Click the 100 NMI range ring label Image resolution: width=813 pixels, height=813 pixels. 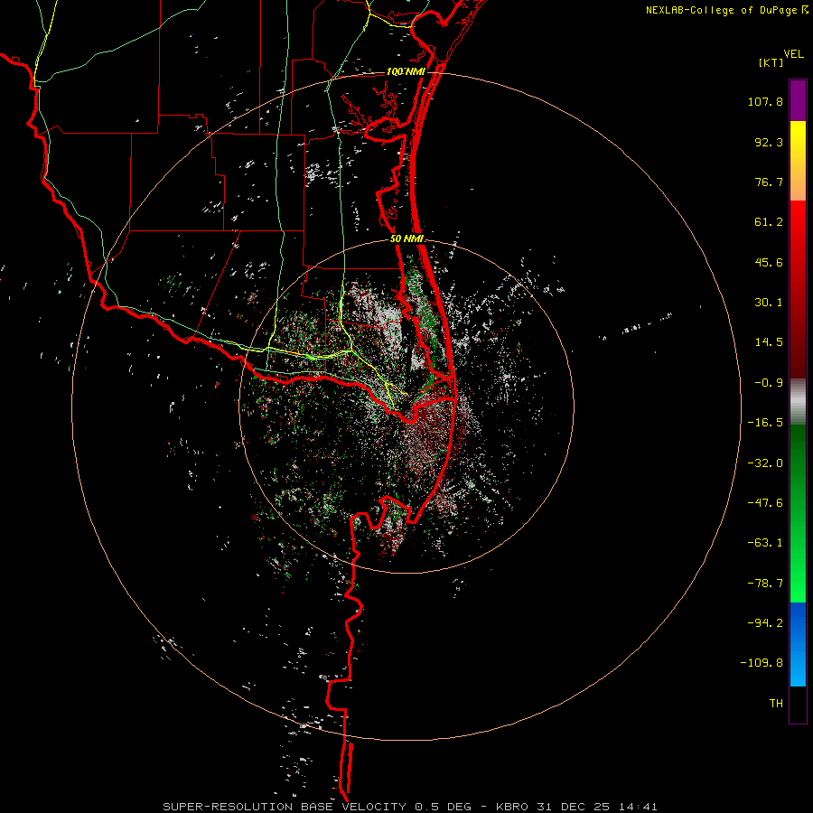tap(406, 71)
